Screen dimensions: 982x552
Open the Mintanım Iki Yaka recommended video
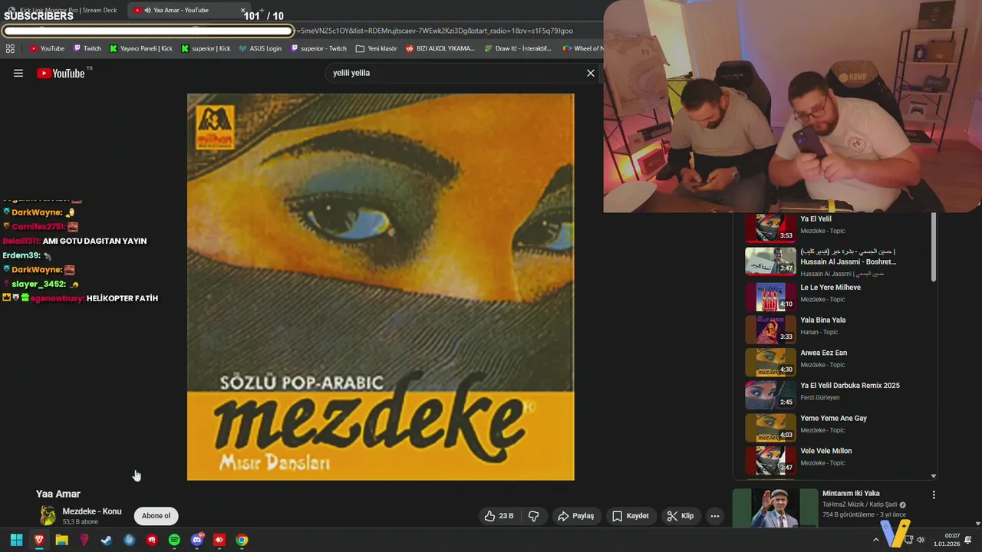tap(851, 494)
